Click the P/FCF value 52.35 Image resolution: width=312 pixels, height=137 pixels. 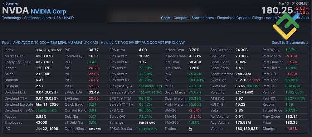[94, 86]
